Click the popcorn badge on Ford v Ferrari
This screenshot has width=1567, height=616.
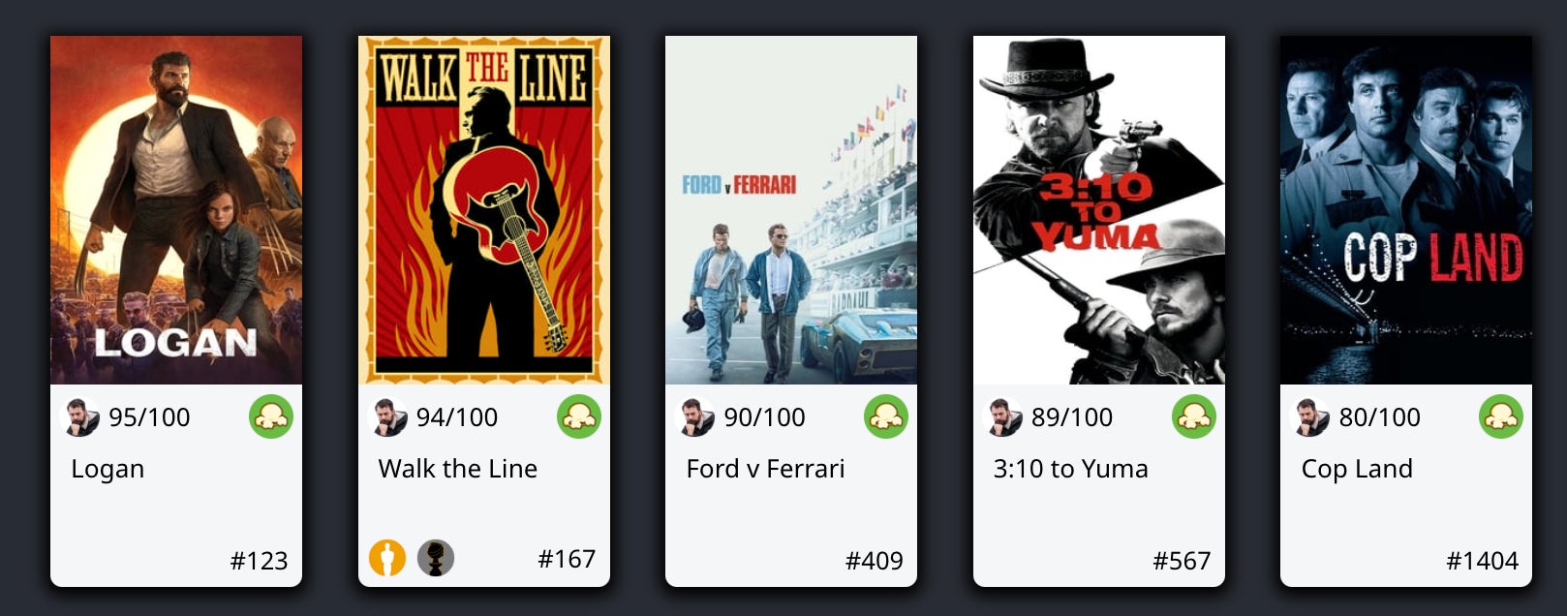(886, 416)
